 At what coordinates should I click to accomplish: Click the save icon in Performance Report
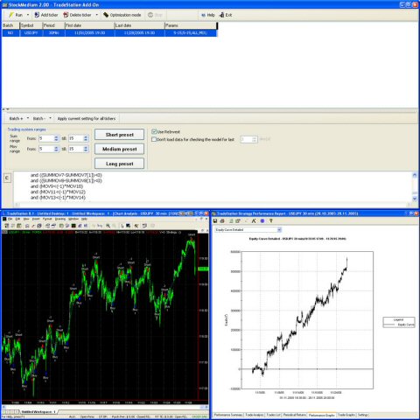215,221
